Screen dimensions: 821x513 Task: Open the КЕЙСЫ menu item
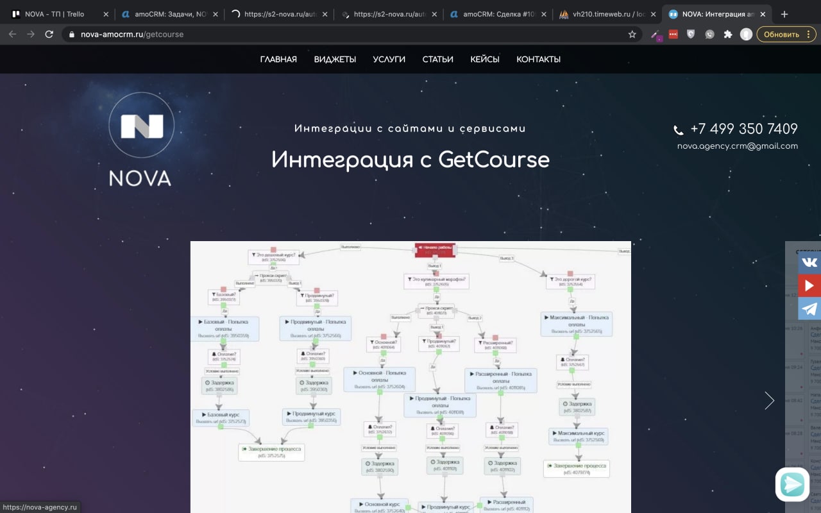point(485,59)
